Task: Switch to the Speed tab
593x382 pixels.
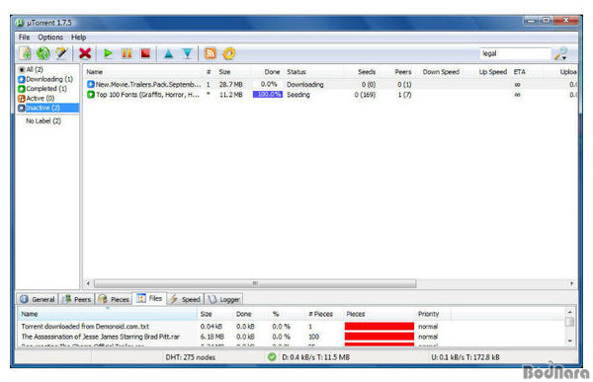Action: click(x=186, y=299)
